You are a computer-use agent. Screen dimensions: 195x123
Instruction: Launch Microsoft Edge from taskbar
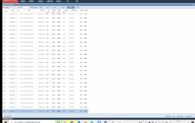(x=79, y=122)
